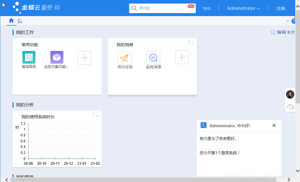
Task: Switch to the home tab
Action: point(11,21)
